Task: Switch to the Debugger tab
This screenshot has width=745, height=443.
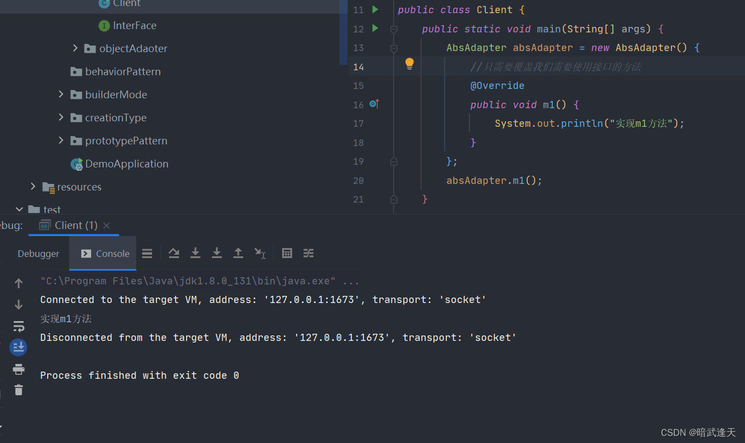Action: coord(38,254)
